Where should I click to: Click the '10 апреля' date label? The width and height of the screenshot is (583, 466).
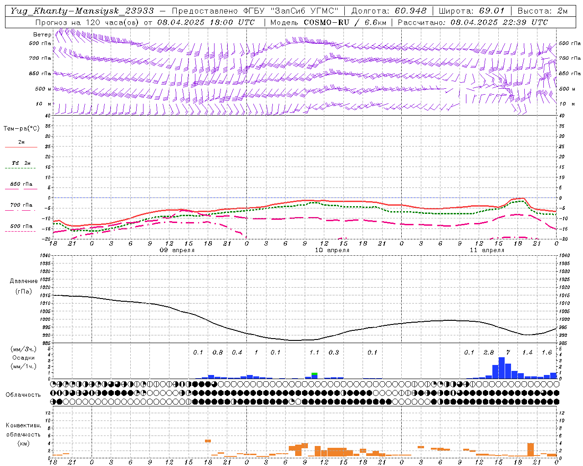[x=332, y=250]
